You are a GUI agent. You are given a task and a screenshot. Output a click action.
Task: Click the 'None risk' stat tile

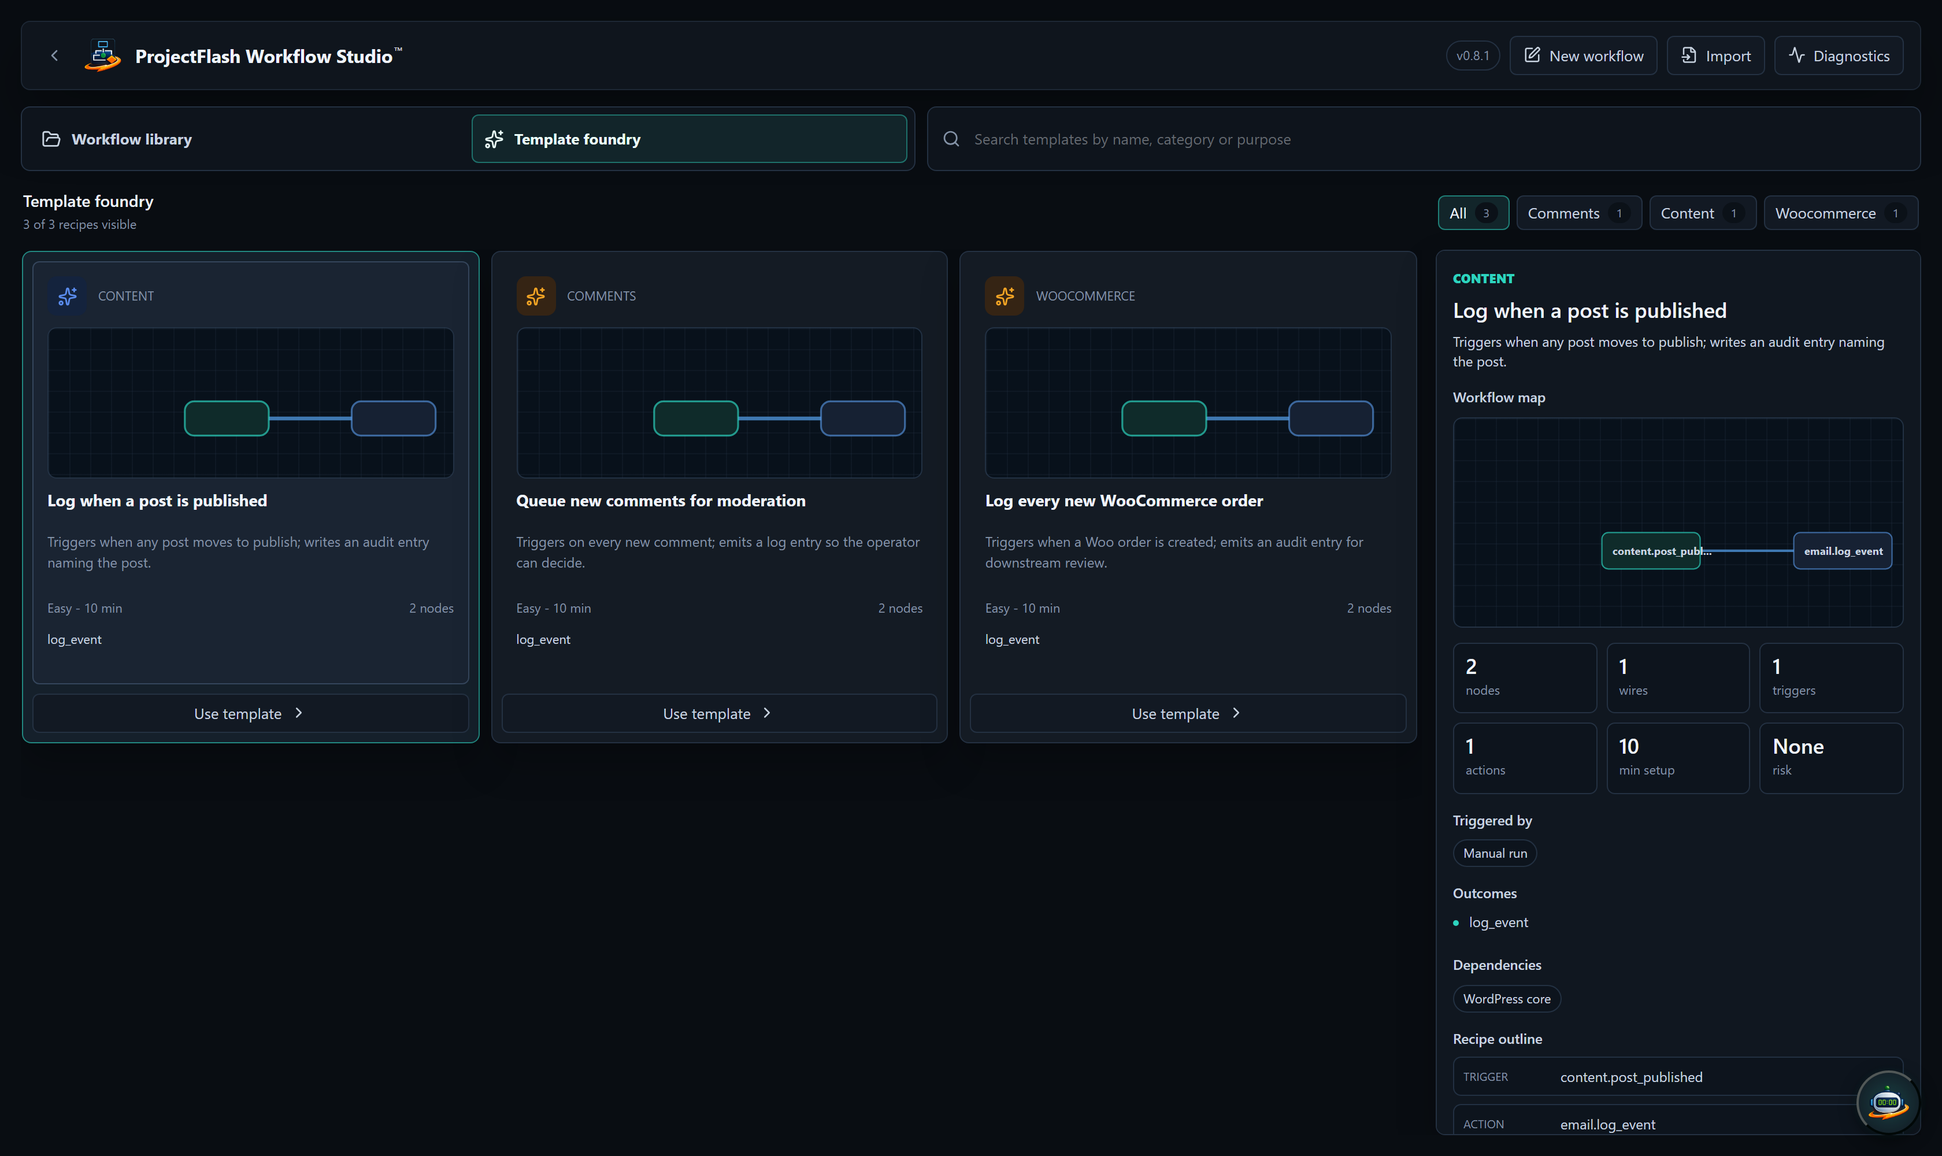pos(1832,758)
